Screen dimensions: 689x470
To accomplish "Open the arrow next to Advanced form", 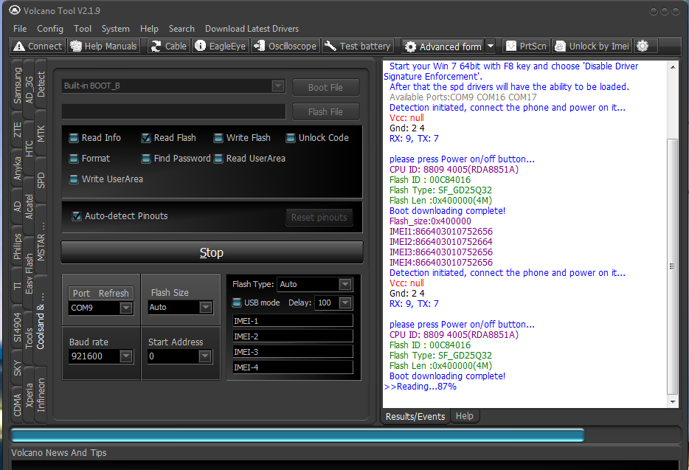I will [x=491, y=46].
